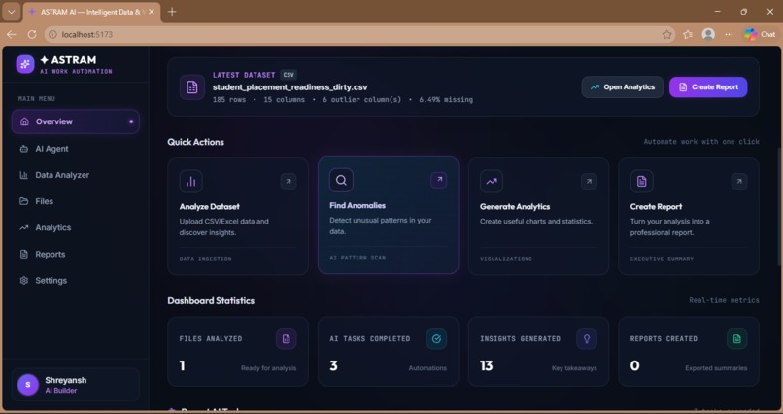Open the Overview page in sidebar

click(76, 121)
